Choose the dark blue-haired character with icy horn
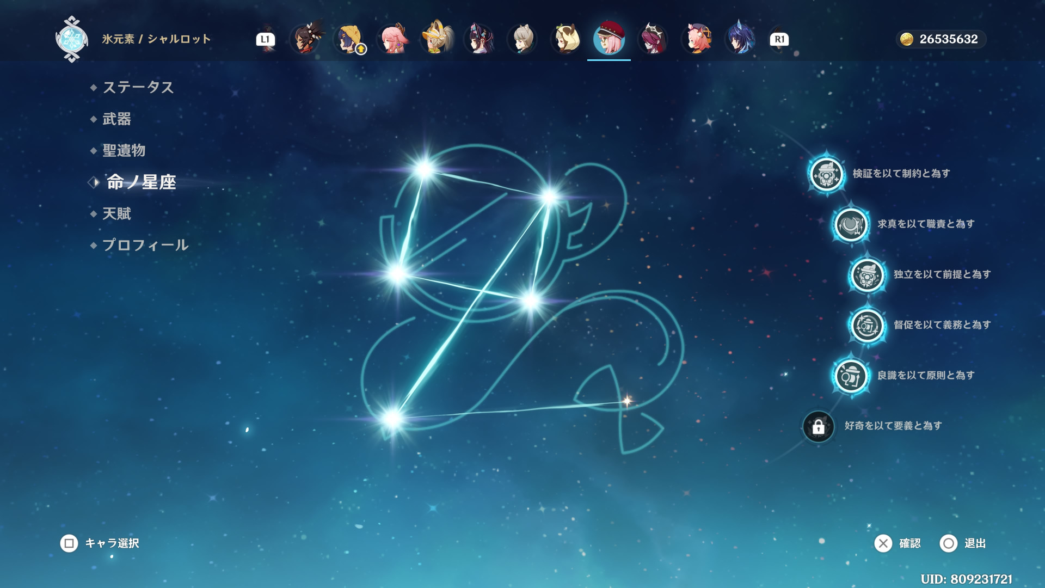Image resolution: width=1045 pixels, height=588 pixels. 741,39
